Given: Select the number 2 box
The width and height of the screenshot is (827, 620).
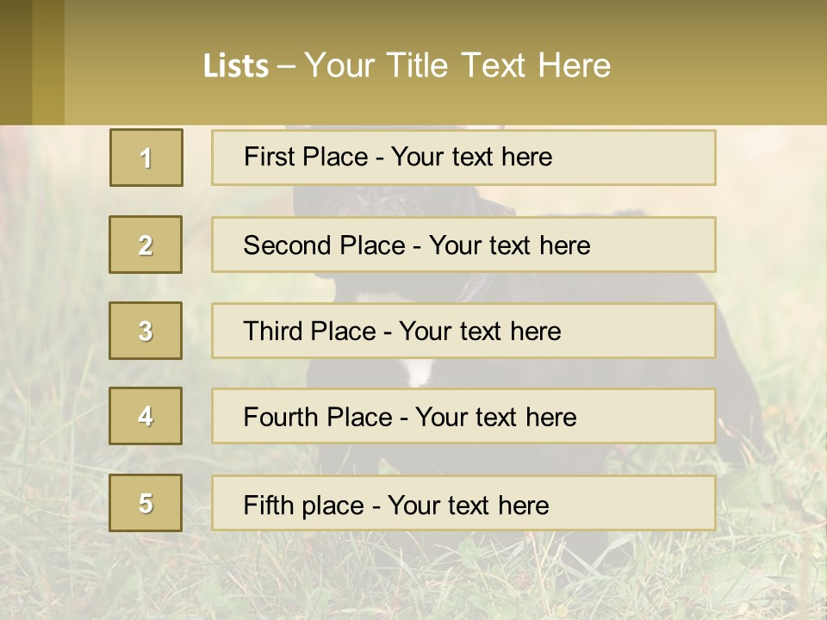Looking at the screenshot, I should (146, 245).
